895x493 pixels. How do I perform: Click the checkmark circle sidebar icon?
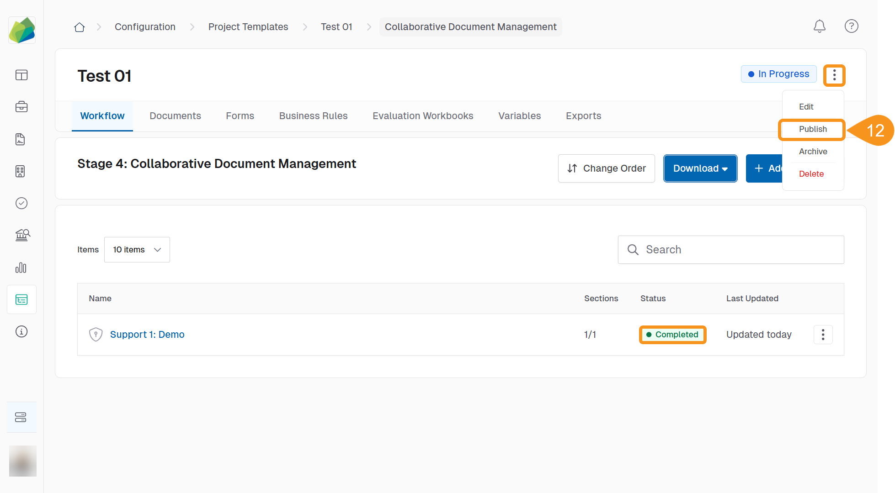click(21, 203)
